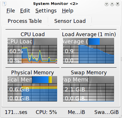This screenshot has width=122, height=118.
Task: Click the swap status bar entry
Action: click(x=107, y=112)
